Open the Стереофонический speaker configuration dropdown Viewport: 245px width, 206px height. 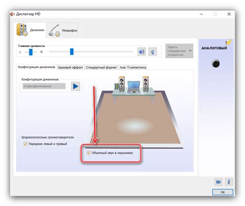point(44,86)
